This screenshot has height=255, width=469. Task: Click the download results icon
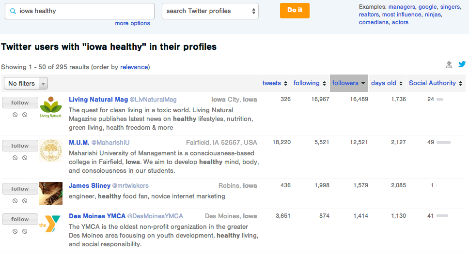coord(449,64)
